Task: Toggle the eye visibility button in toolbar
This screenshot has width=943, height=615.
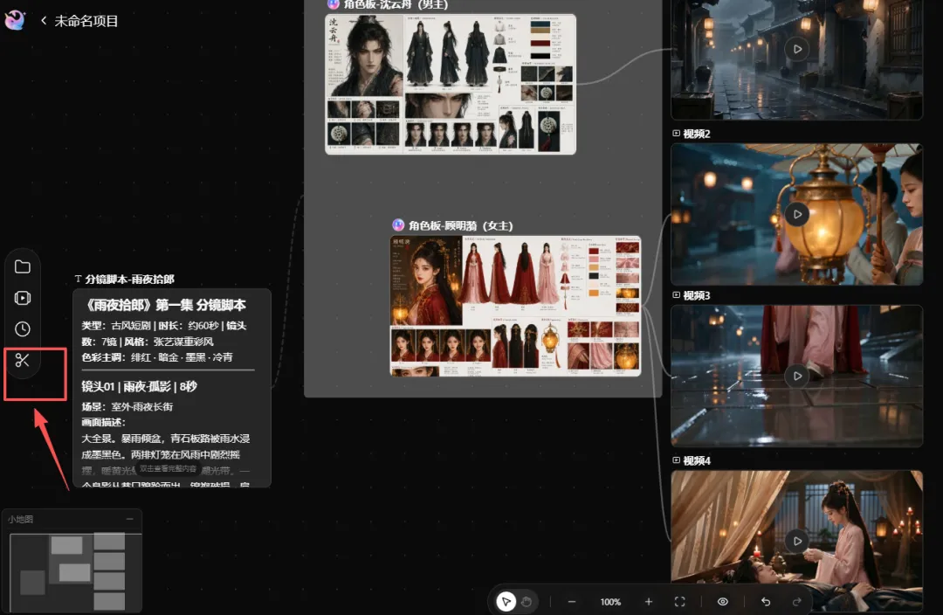Action: tap(723, 602)
